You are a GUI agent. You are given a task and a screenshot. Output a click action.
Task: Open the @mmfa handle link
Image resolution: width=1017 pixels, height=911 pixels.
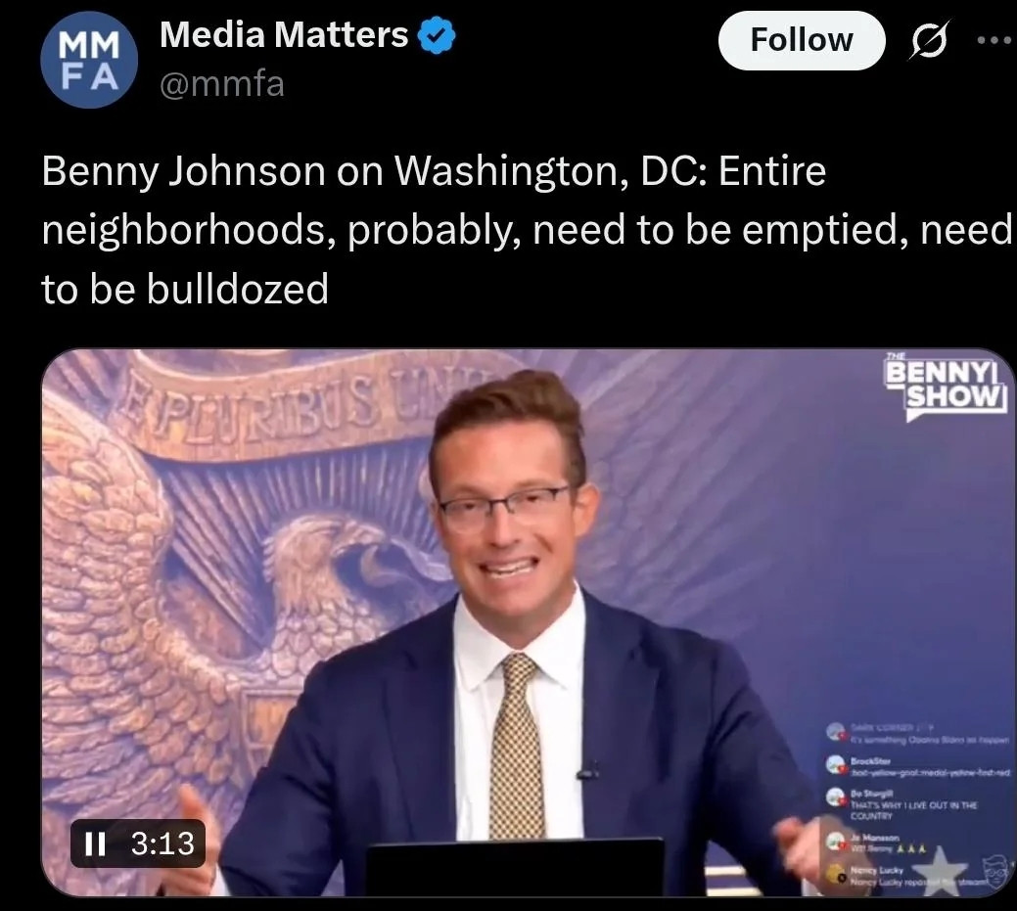tap(222, 84)
